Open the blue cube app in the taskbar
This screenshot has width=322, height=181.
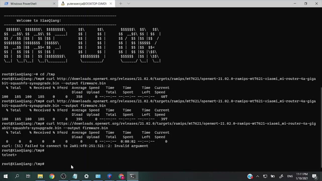pyautogui.click(x=109, y=176)
